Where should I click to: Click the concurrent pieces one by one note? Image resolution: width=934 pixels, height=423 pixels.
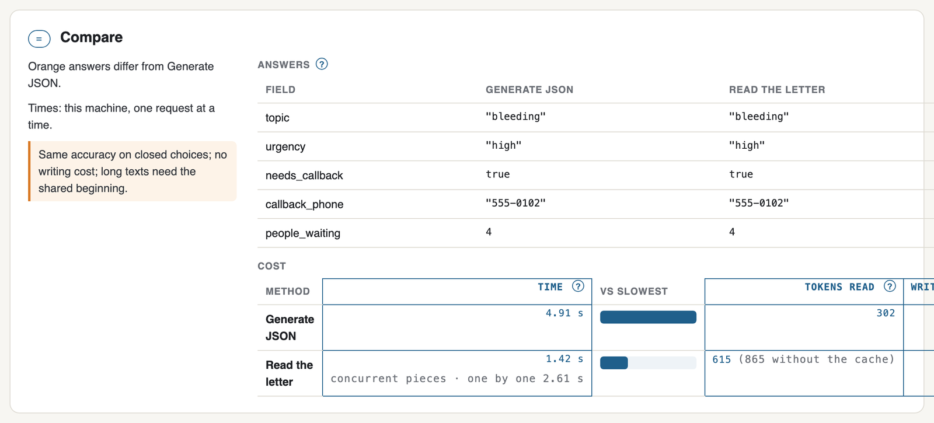coord(457,379)
